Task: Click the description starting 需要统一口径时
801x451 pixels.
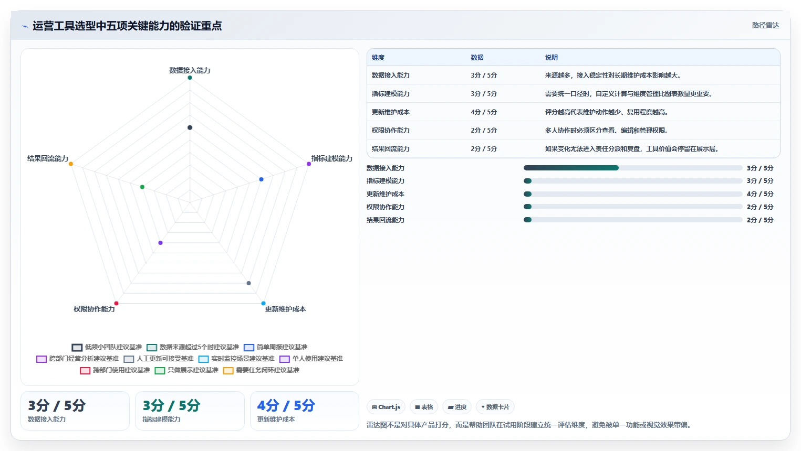Action: point(629,94)
